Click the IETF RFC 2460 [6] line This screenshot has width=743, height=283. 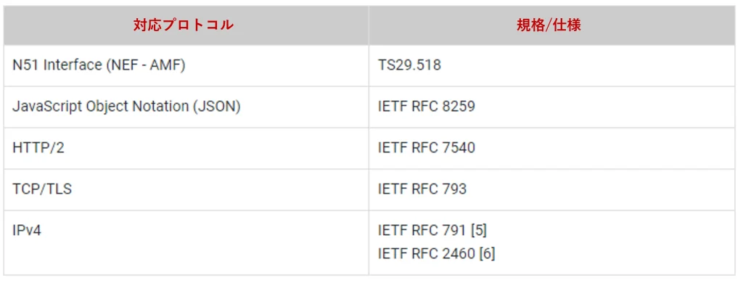pyautogui.click(x=436, y=253)
